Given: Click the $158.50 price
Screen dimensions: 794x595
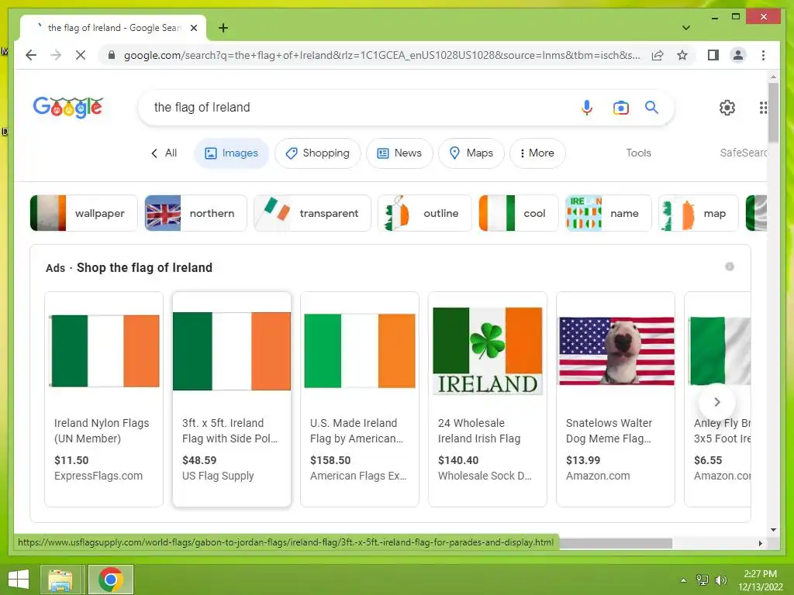Looking at the screenshot, I should [330, 460].
